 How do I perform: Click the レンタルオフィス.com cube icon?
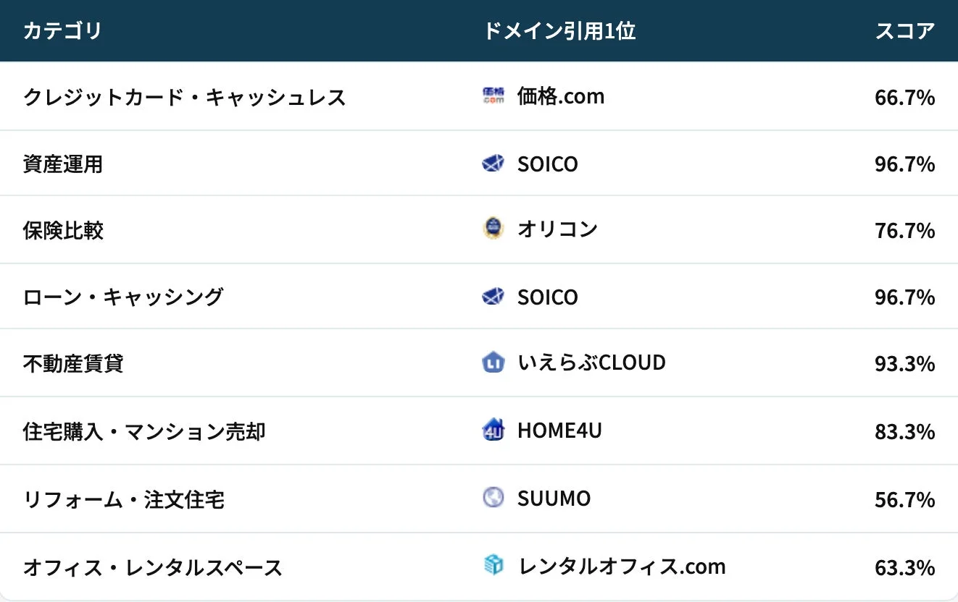(x=493, y=566)
